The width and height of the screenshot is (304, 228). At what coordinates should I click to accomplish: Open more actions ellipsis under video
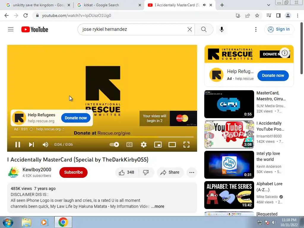(x=192, y=172)
